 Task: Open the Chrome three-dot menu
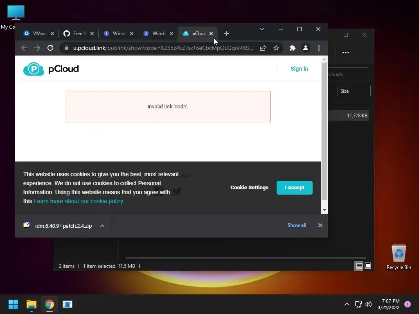pyautogui.click(x=319, y=48)
